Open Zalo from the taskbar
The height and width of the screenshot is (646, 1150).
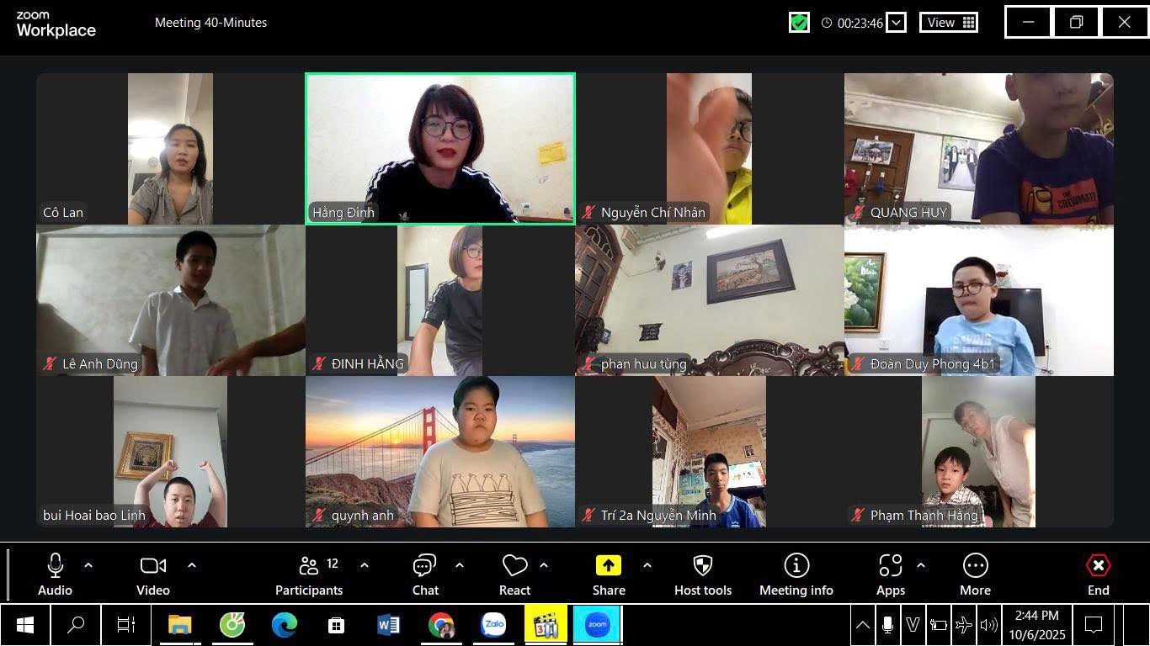pos(493,625)
